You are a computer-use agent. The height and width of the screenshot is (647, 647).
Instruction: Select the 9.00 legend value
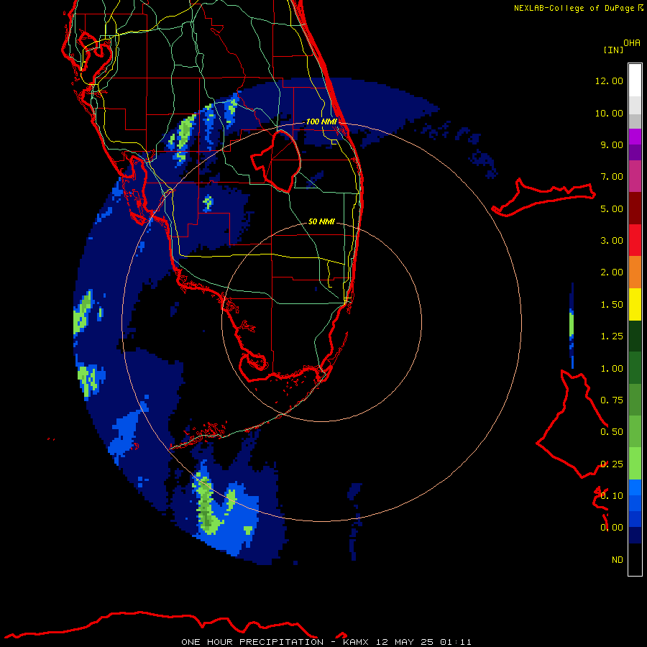pyautogui.click(x=612, y=144)
